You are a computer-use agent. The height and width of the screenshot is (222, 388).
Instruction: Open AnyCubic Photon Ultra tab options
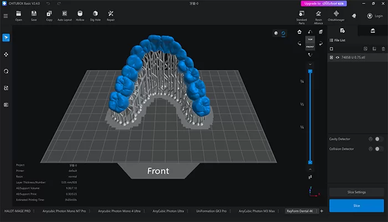187,211
